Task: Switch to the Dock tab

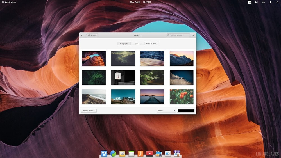Action: pos(137,43)
